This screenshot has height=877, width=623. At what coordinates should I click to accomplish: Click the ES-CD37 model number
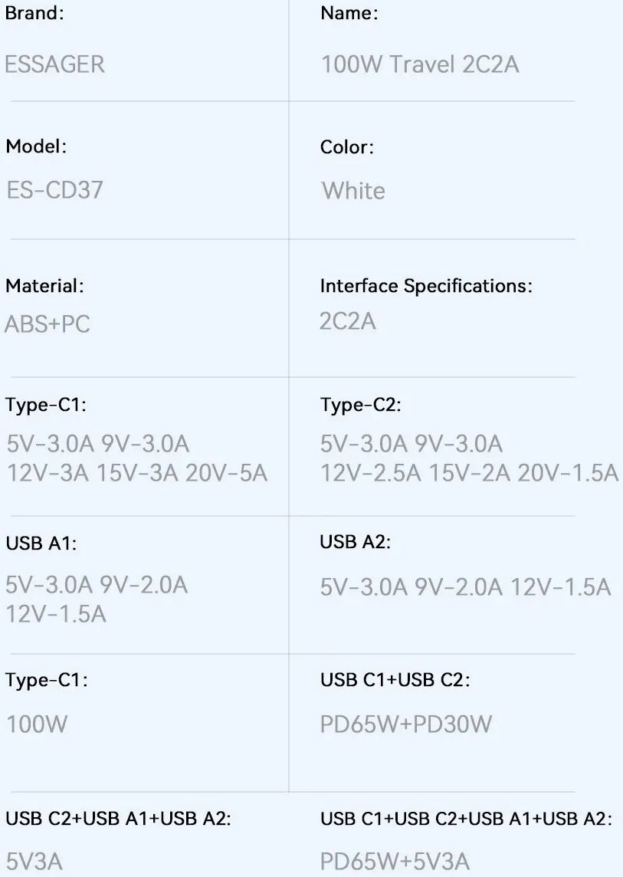coord(54,190)
